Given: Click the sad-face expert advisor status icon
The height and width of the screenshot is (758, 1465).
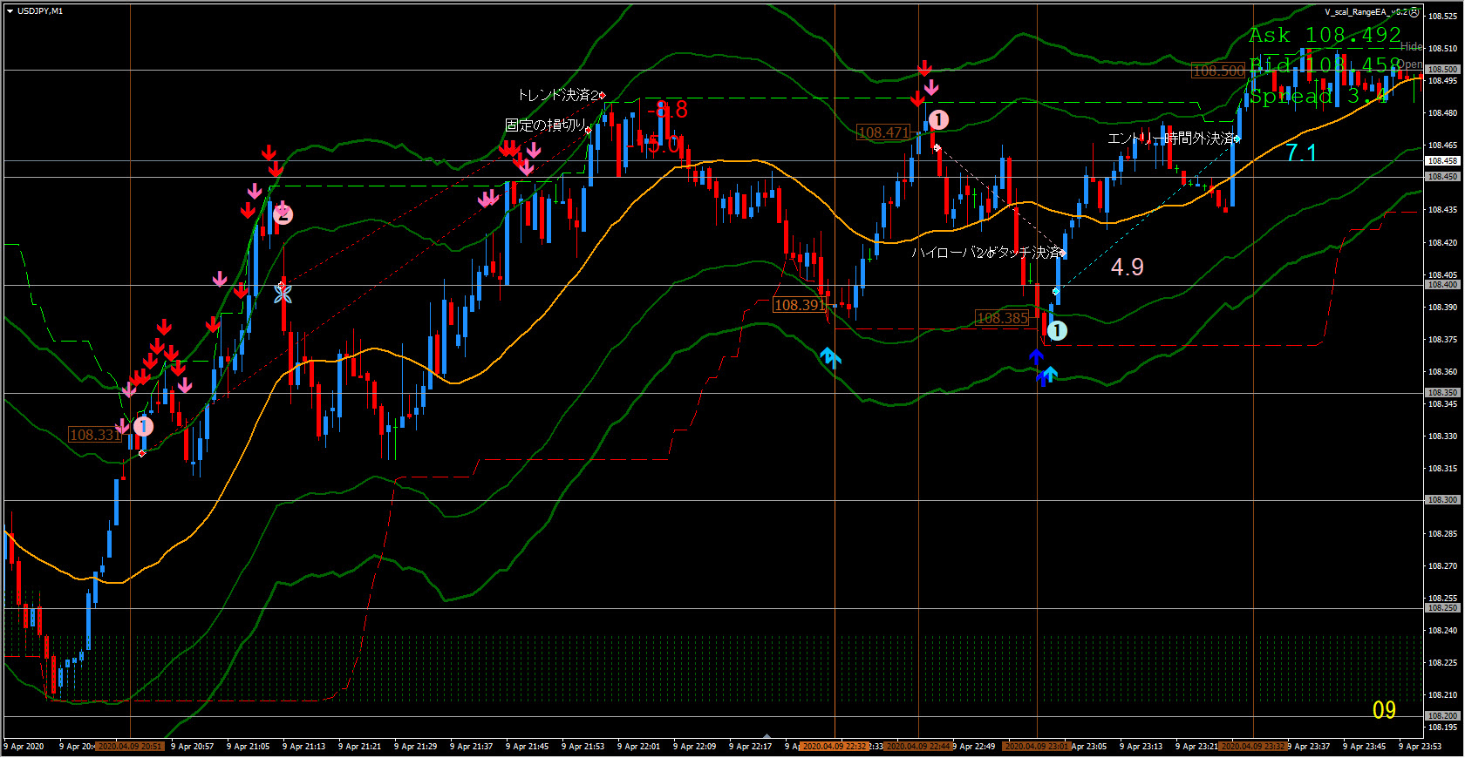Looking at the screenshot, I should pyautogui.click(x=1414, y=12).
